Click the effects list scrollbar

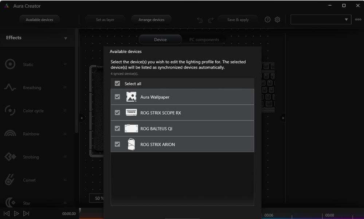[x=77, y=81]
